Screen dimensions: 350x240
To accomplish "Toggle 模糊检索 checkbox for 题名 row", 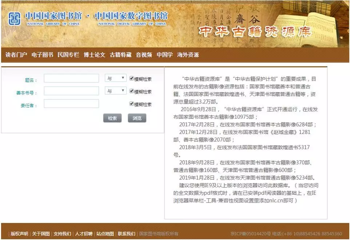I will [x=132, y=78].
